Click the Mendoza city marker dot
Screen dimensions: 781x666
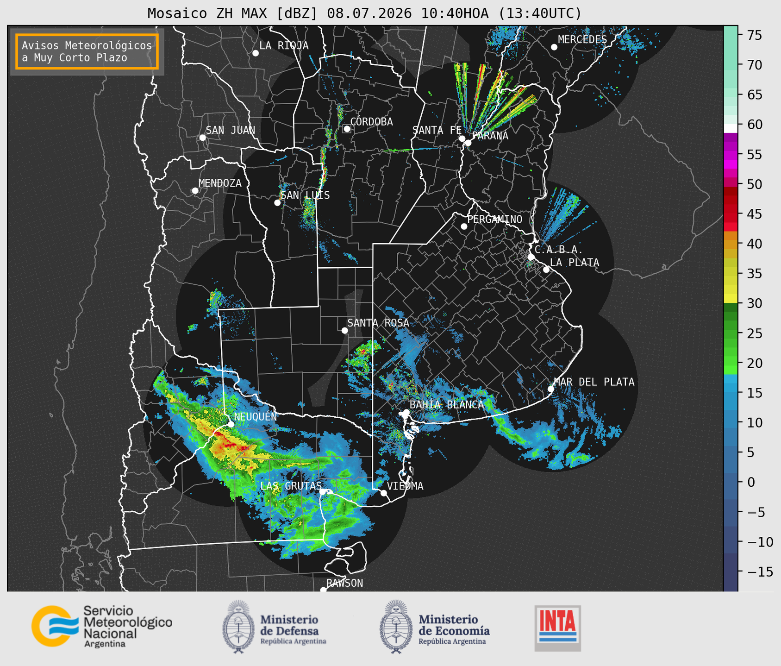195,191
